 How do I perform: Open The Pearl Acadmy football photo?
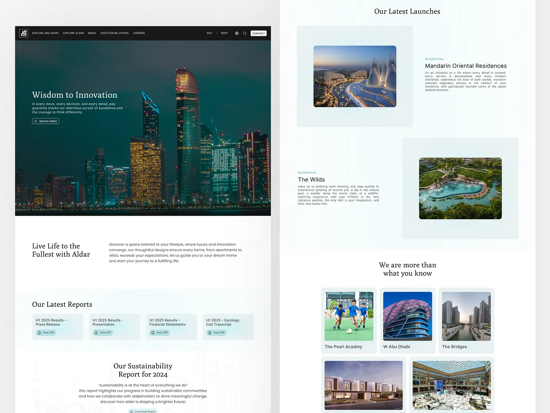[349, 316]
